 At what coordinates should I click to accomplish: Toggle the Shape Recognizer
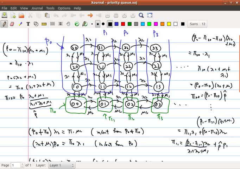click(x=36, y=24)
